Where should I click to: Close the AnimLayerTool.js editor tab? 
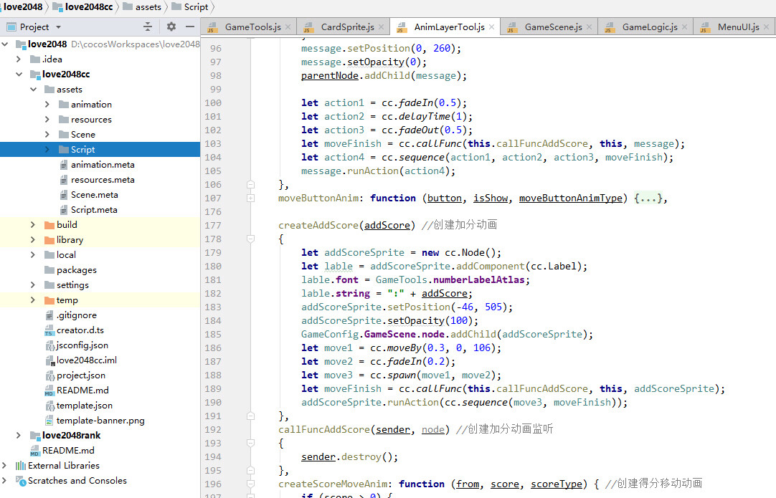tap(491, 27)
